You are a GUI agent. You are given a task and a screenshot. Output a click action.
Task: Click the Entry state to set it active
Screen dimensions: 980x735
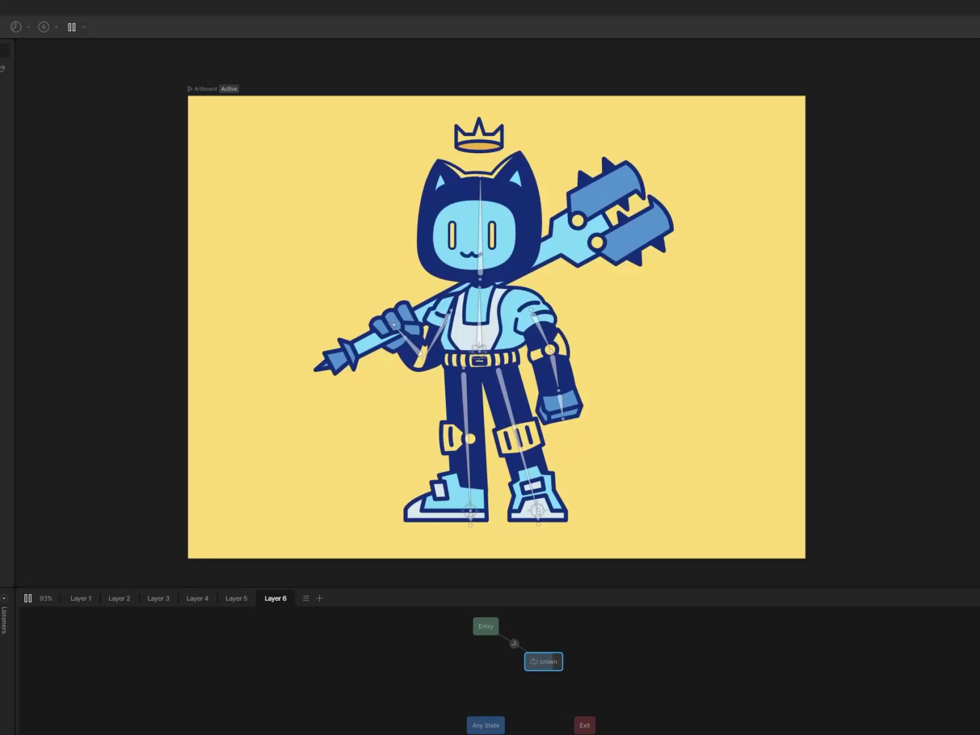click(485, 626)
